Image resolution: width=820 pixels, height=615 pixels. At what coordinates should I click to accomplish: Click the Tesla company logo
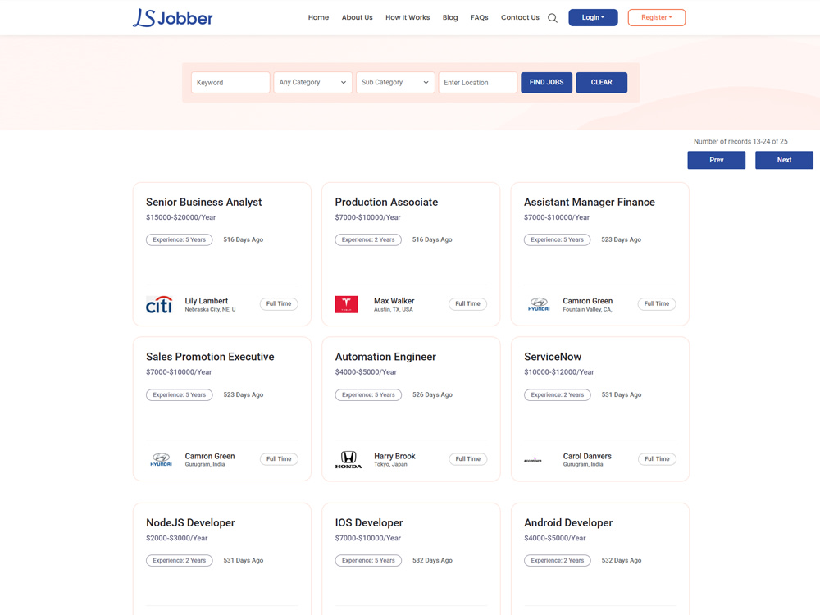click(346, 304)
